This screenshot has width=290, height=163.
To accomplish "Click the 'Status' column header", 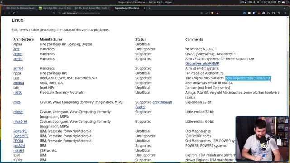I will click(140, 39).
